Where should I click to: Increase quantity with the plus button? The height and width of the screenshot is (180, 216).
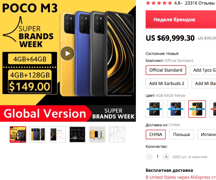point(166,157)
